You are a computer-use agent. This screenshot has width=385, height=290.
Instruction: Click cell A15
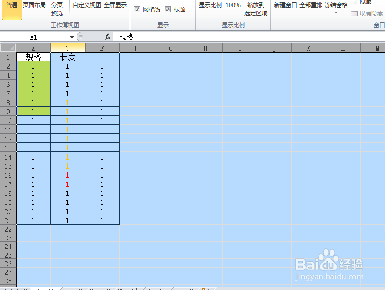pos(33,166)
